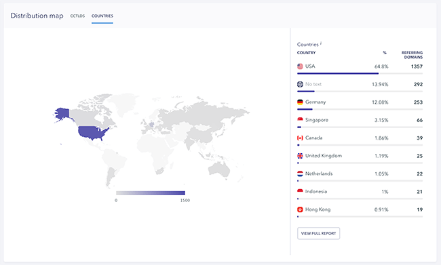Click the Country column header
The height and width of the screenshot is (265, 441).
point(306,53)
